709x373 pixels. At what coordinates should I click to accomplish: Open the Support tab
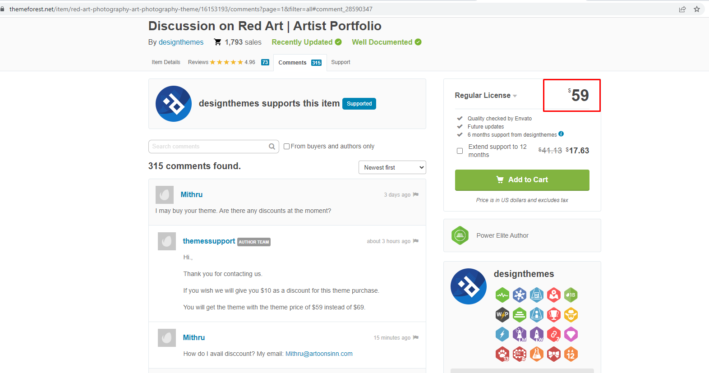(341, 62)
